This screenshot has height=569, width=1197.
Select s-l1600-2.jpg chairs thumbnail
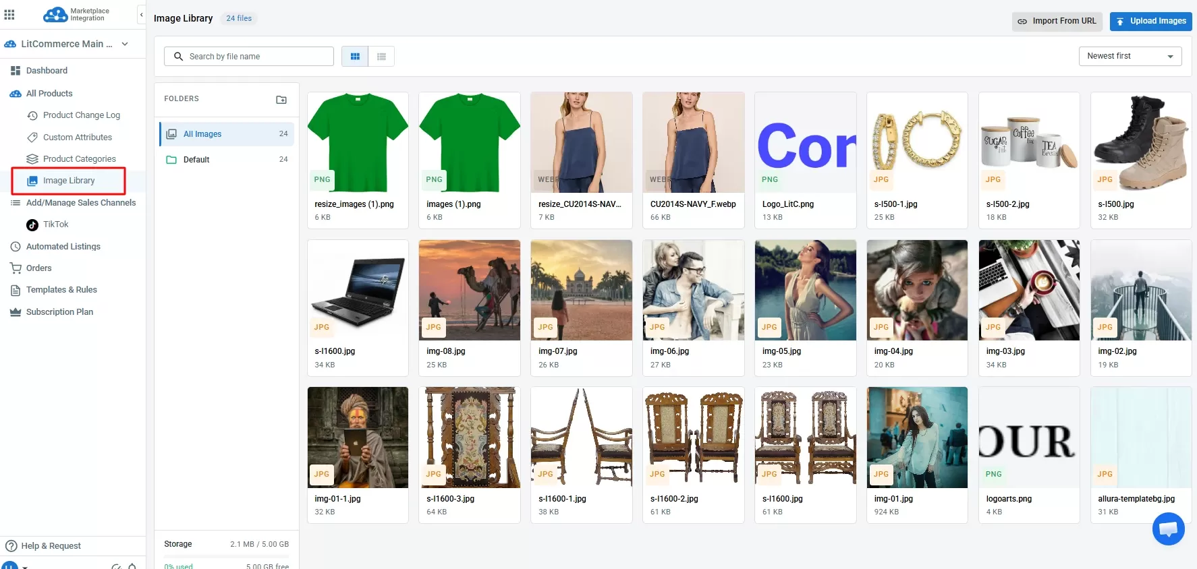(x=694, y=438)
